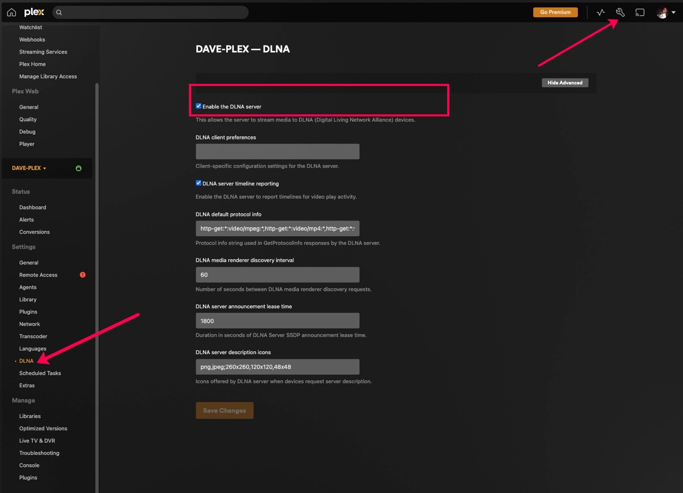Click the green server status indicator beside DAVE-PLEX
Screen dimensions: 683x493
pyautogui.click(x=78, y=168)
